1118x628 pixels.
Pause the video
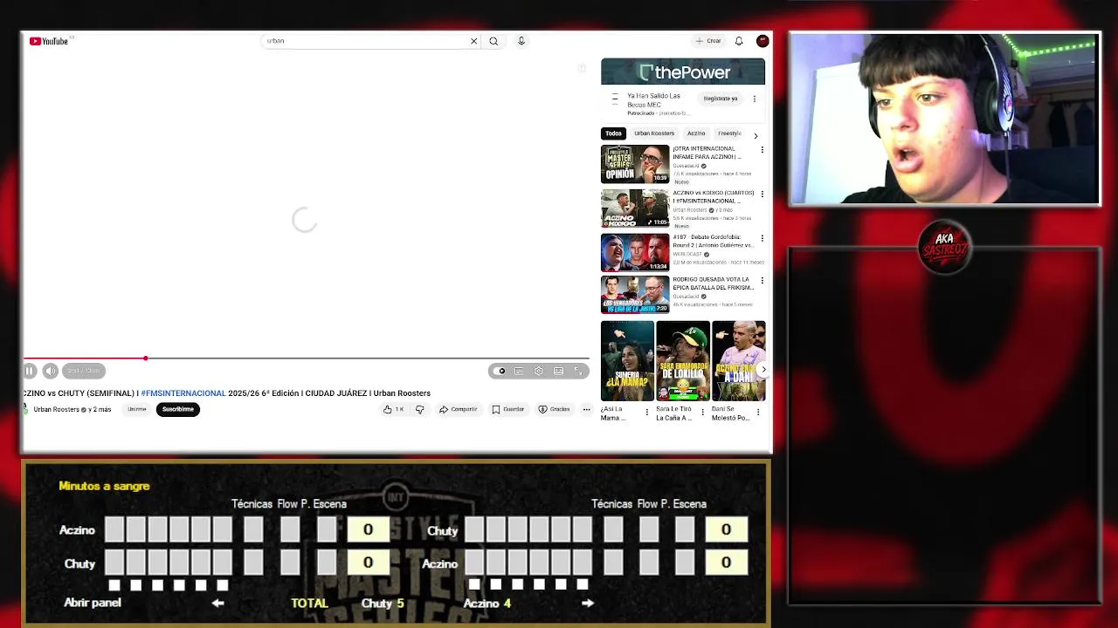click(x=30, y=371)
